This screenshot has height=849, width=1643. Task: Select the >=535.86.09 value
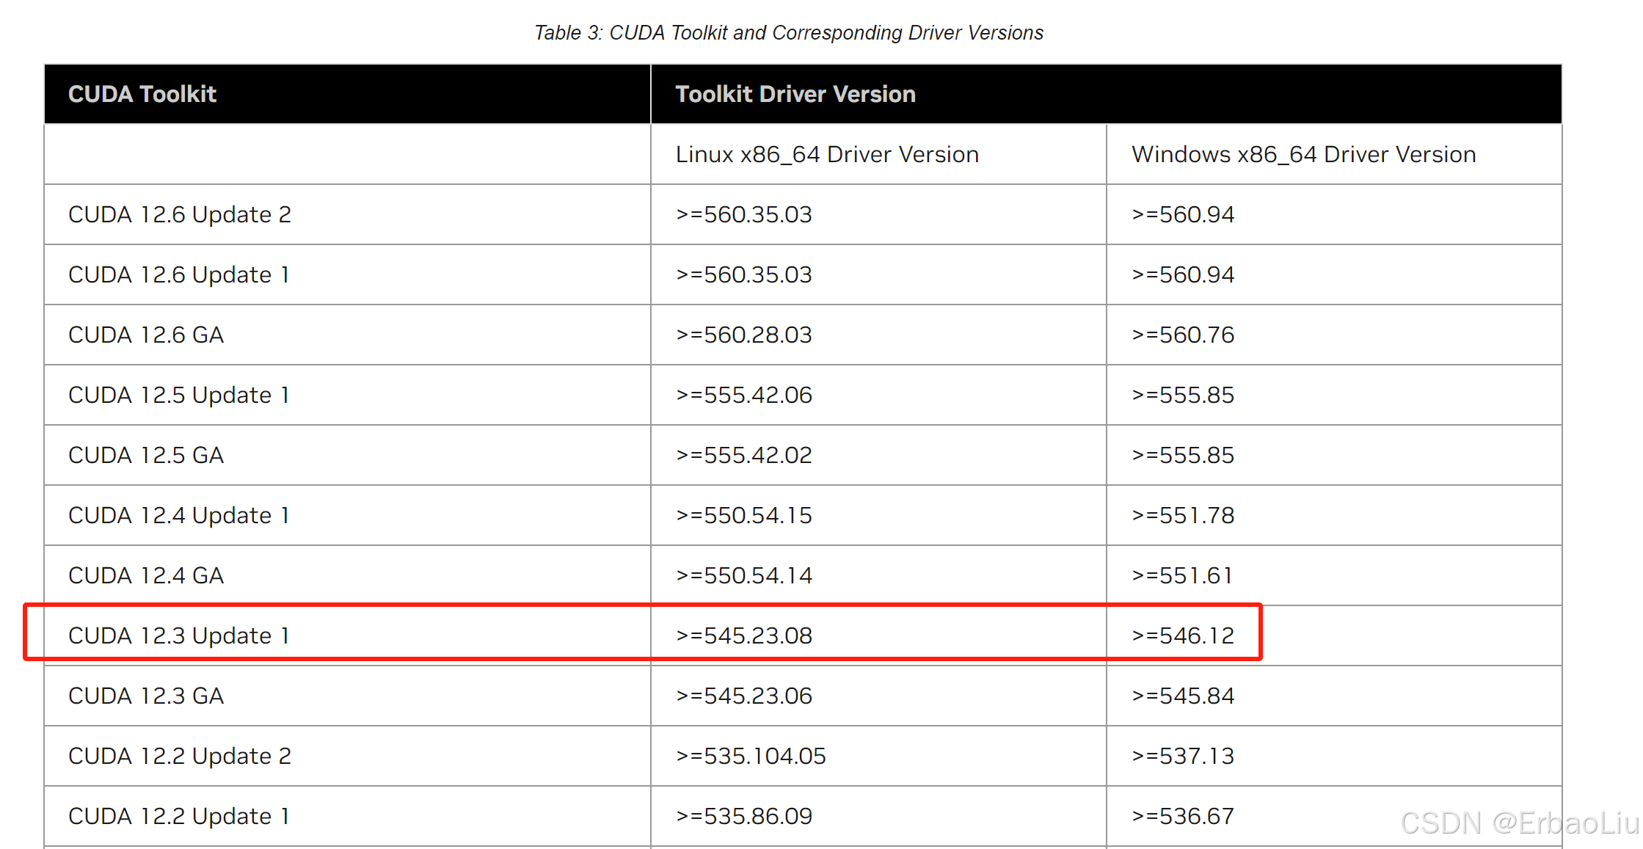[744, 816]
